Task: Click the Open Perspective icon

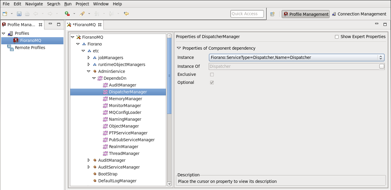Action: point(272,14)
